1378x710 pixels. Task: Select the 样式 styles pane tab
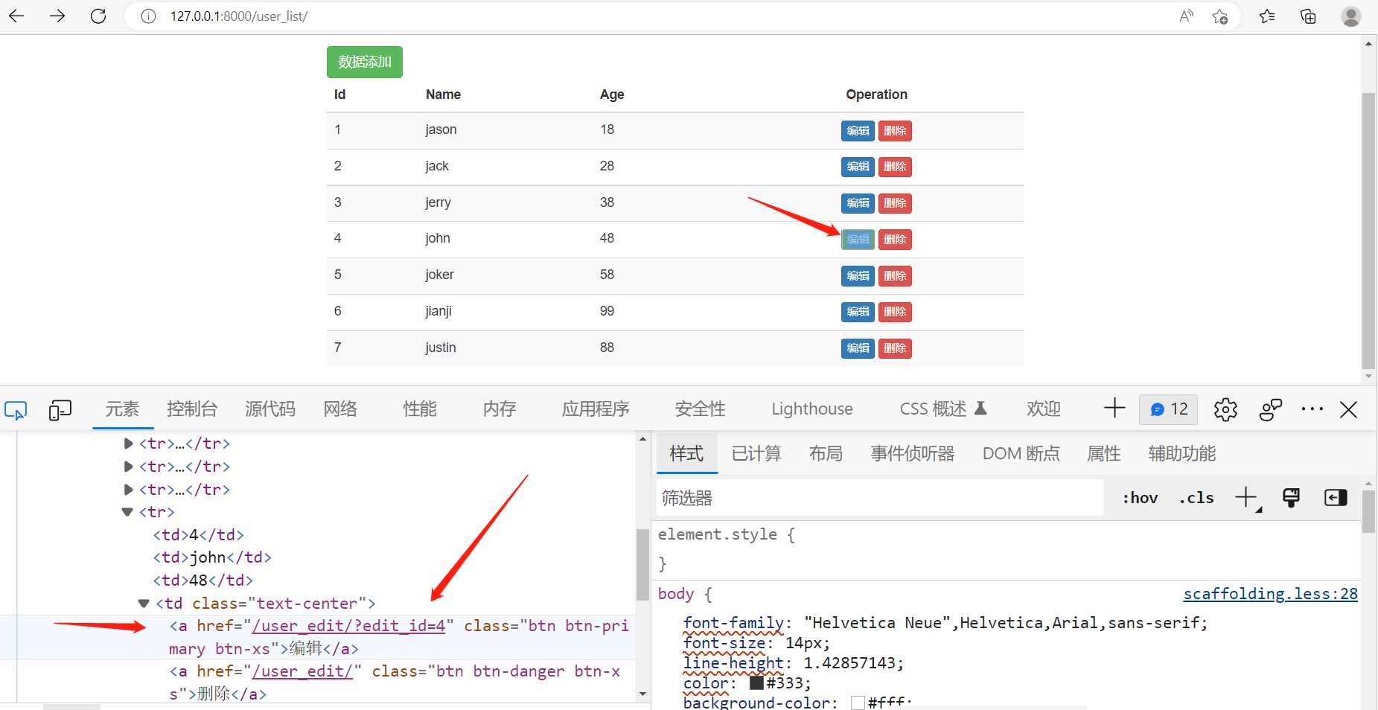point(686,454)
